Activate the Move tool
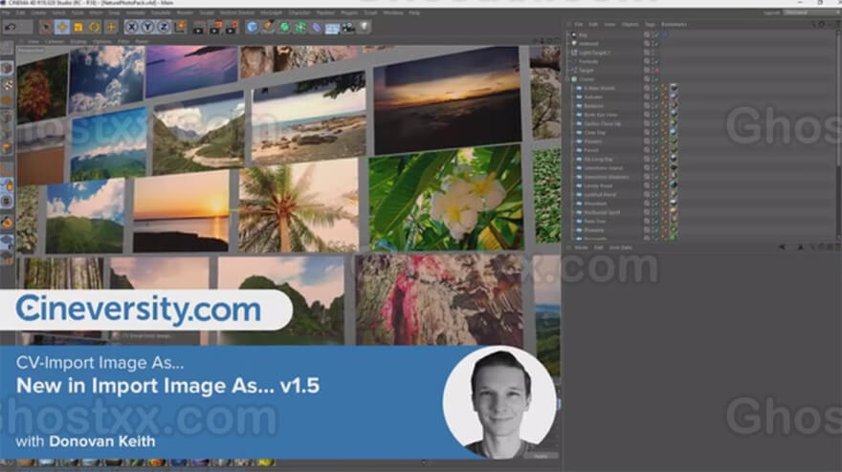The height and width of the screenshot is (472, 842). tap(62, 27)
